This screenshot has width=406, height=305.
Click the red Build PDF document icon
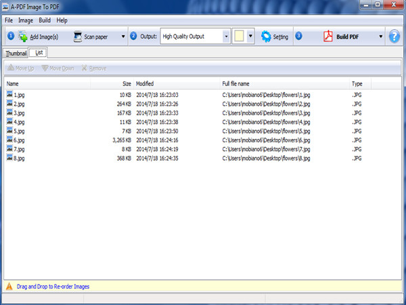pyautogui.click(x=328, y=36)
